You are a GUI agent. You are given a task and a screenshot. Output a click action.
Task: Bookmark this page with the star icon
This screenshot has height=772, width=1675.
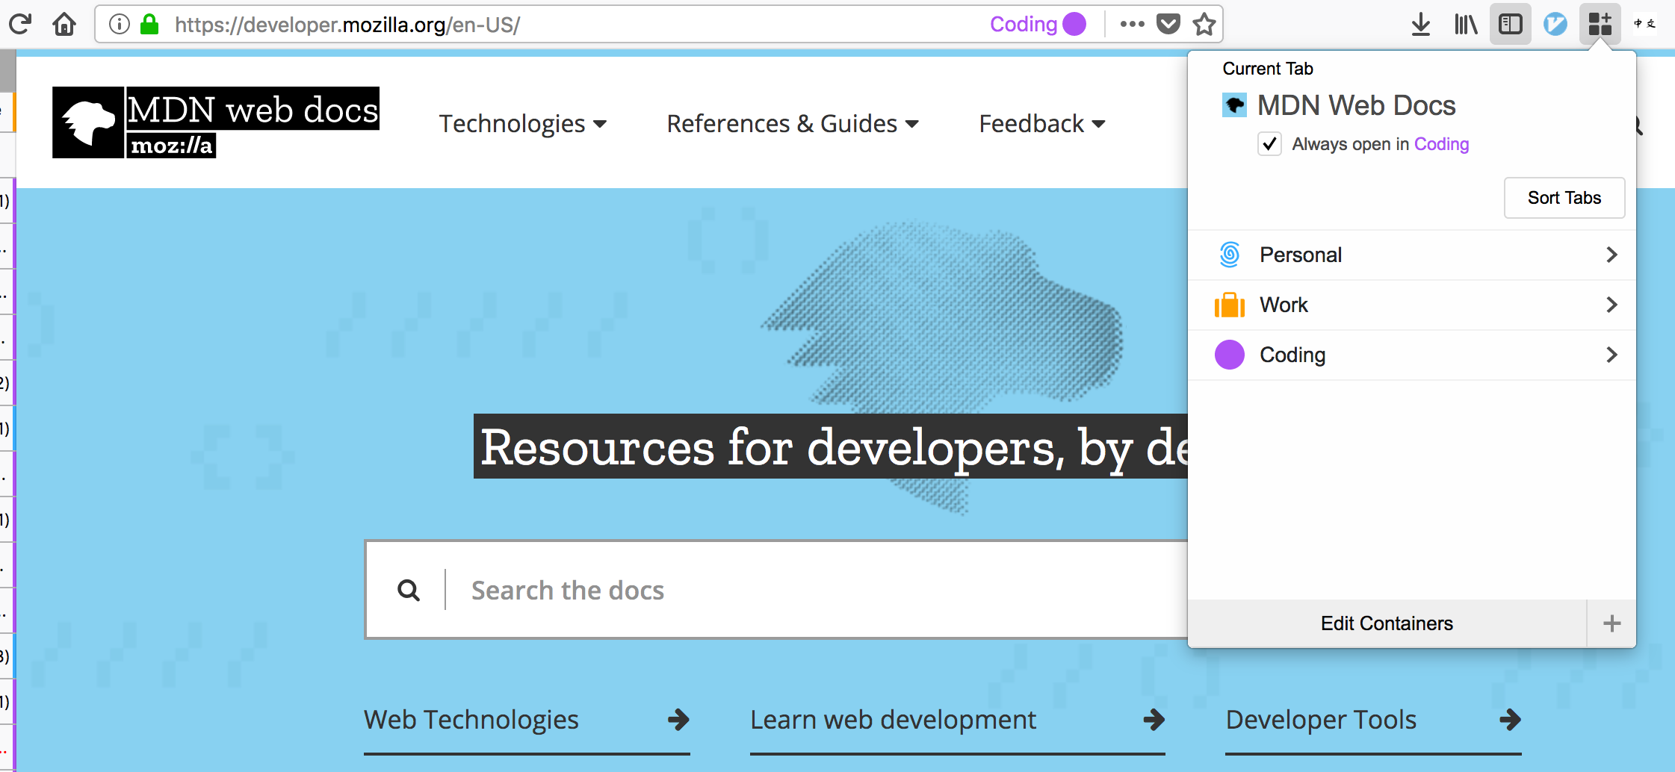click(x=1204, y=25)
